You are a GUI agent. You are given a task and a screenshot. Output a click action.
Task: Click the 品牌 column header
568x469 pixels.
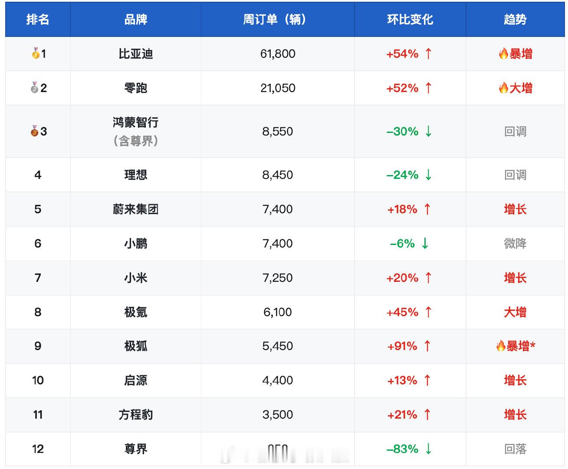click(x=136, y=20)
